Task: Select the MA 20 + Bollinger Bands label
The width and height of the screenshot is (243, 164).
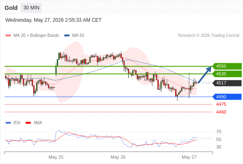Action: tap(36, 36)
